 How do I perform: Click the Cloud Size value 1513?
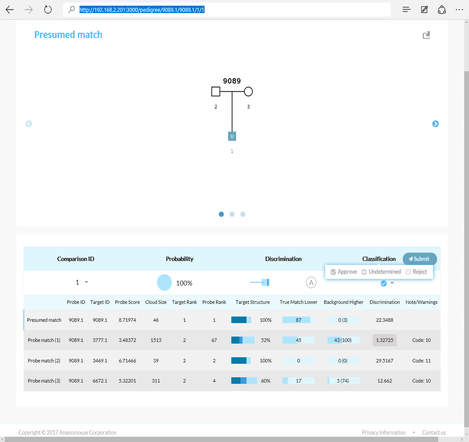pyautogui.click(x=156, y=340)
